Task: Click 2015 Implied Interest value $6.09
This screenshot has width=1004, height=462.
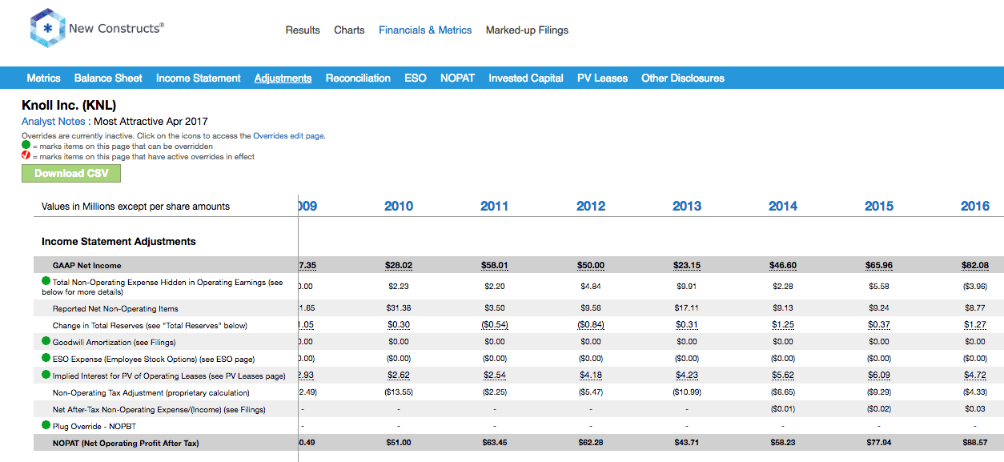Action: coord(879,376)
